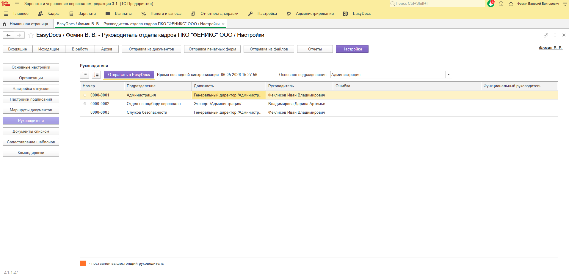569x279 pixels.
Task: Click Отправка из документов button
Action: tap(151, 49)
